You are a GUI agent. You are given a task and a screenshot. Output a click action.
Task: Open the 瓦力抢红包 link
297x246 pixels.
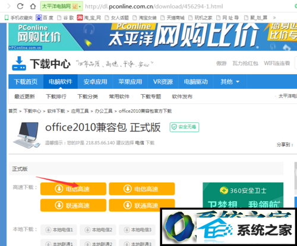click(245, 63)
